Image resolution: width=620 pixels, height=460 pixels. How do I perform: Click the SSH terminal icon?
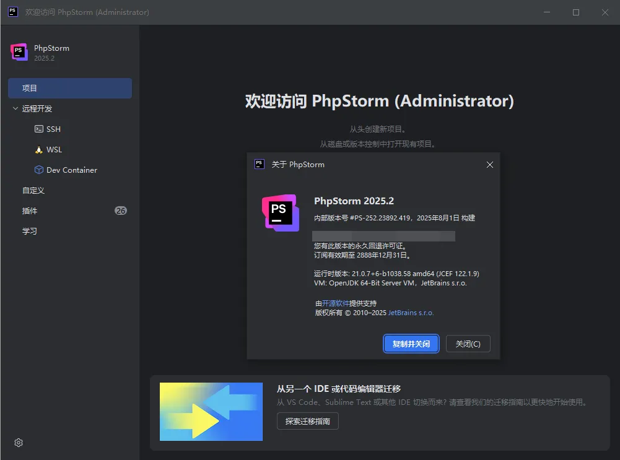(39, 129)
